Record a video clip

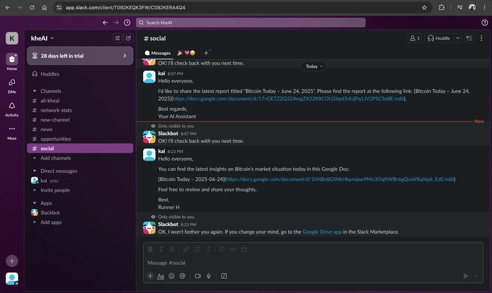(197, 276)
